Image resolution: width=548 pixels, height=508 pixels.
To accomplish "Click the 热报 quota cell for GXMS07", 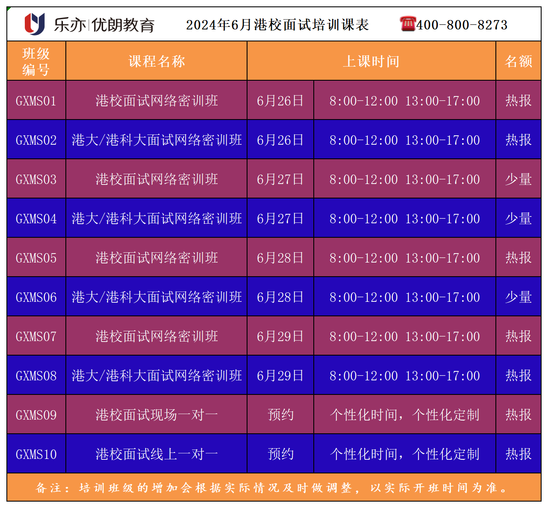I will (518, 336).
